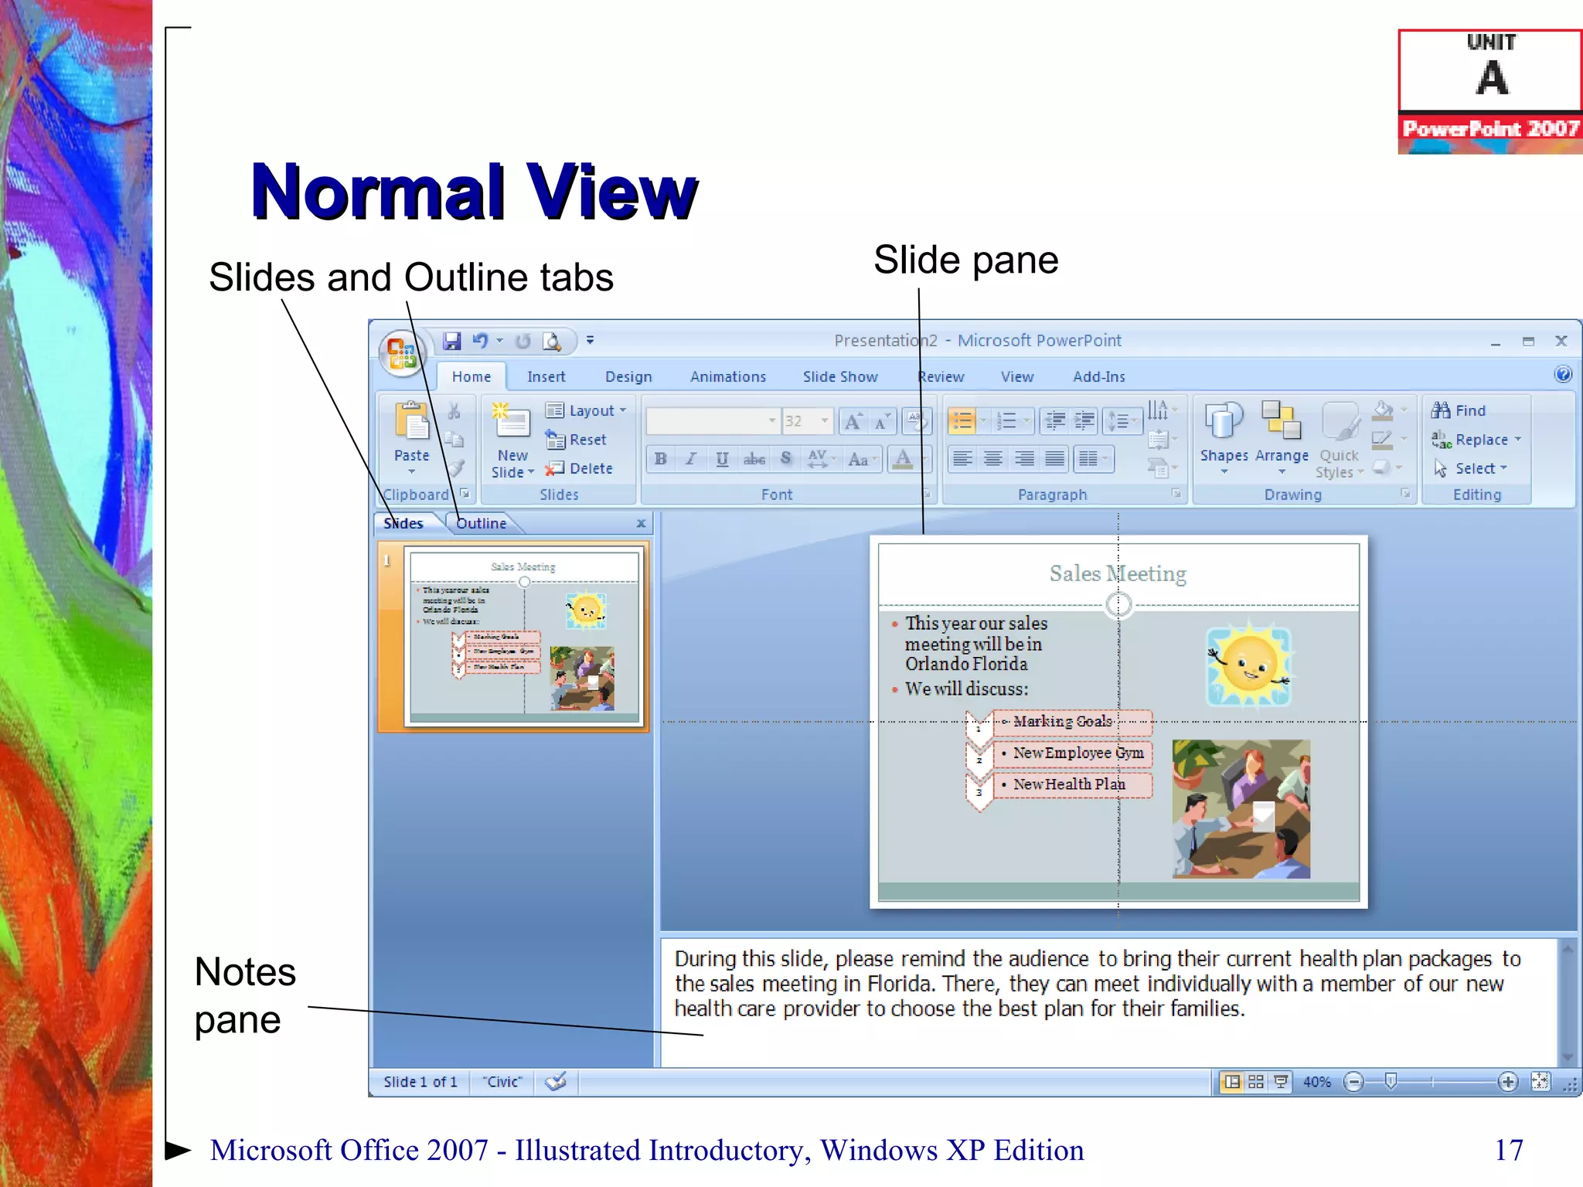The height and width of the screenshot is (1187, 1583).
Task: Open Quick Styles gallery
Action: [1340, 440]
